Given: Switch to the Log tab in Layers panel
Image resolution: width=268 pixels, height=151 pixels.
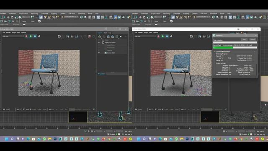Looking at the screenshot, I should coord(110,33).
